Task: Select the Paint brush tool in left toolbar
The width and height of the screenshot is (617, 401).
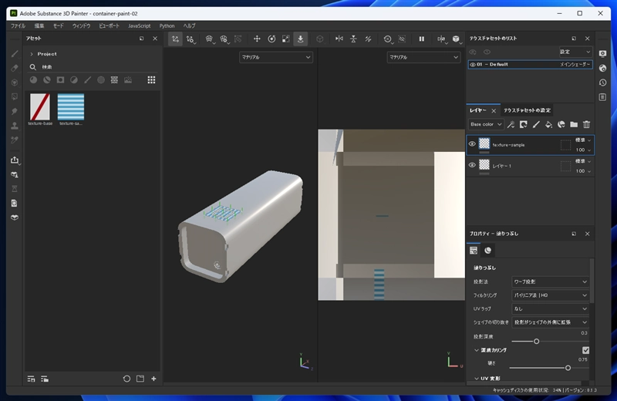Action: tap(15, 53)
